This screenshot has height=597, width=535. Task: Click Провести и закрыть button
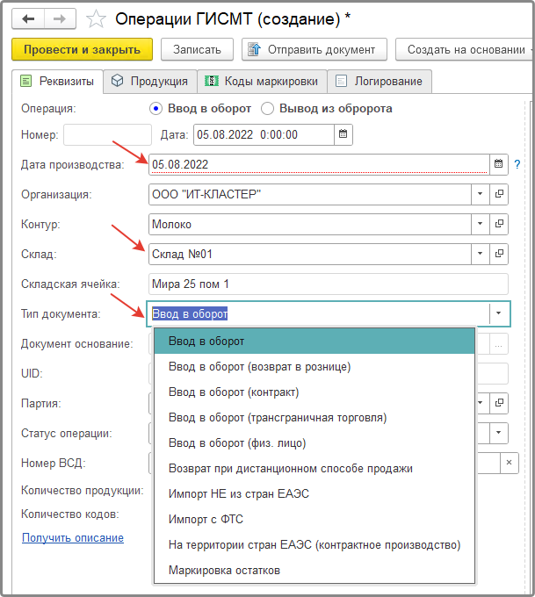tap(82, 49)
